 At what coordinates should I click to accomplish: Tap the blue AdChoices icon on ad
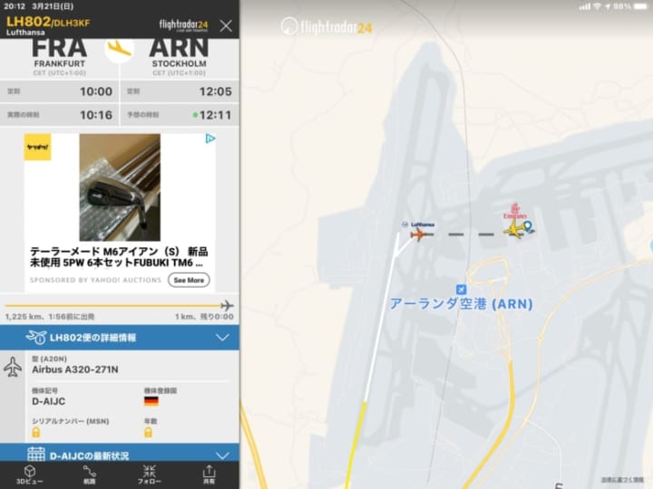pos(210,139)
